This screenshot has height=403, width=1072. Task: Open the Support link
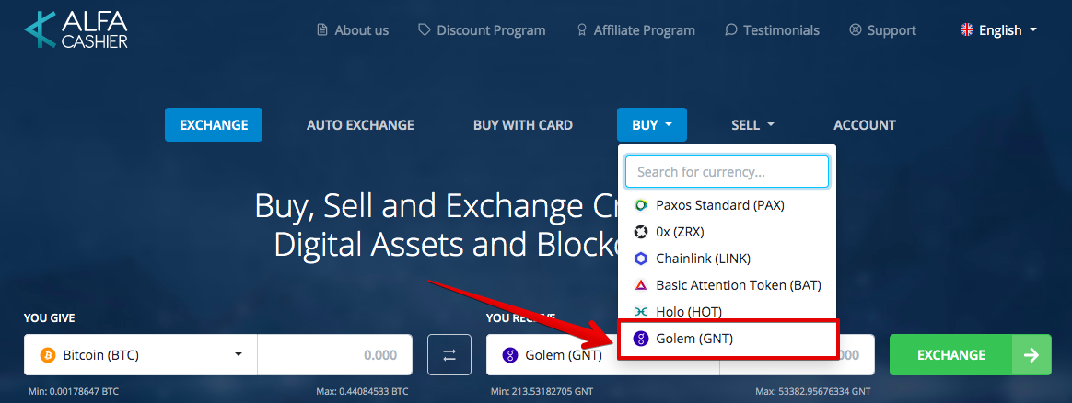882,30
